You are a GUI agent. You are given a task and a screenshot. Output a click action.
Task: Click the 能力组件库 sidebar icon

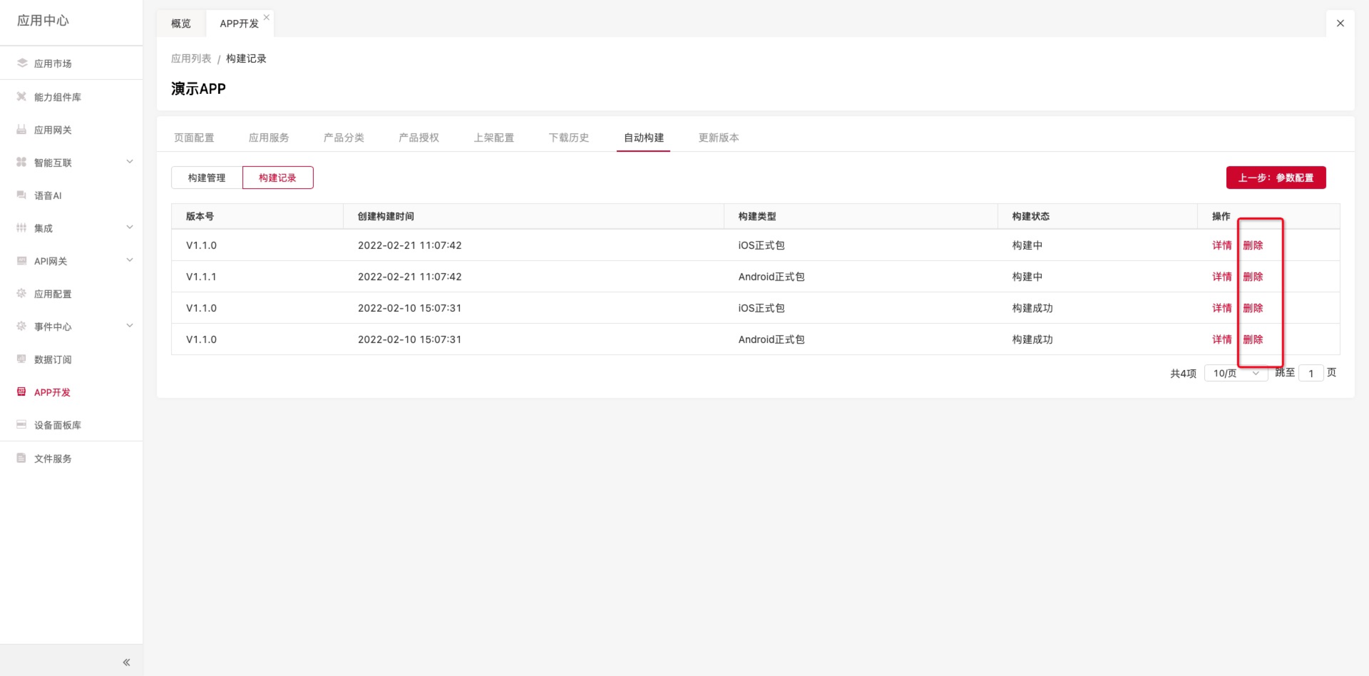21,97
